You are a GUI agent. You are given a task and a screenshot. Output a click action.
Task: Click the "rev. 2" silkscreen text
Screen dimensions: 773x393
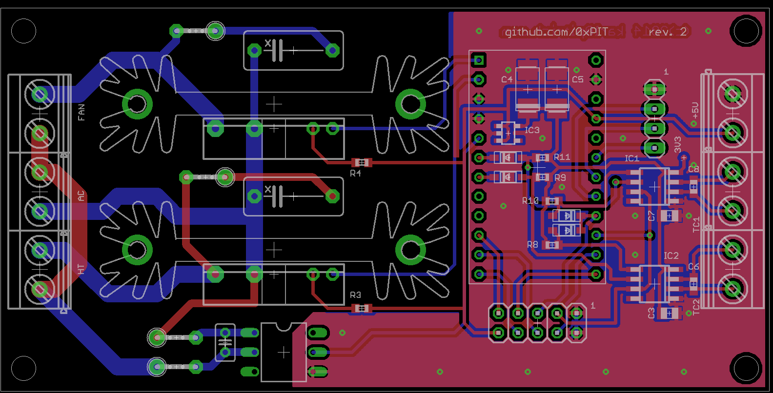point(667,32)
